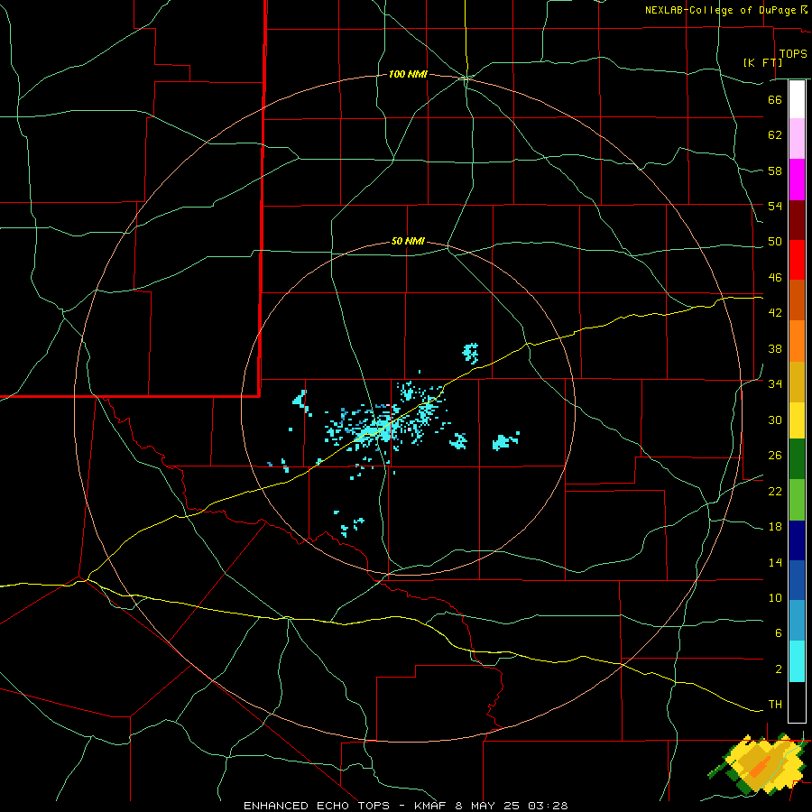
Task: Click the yellow swatch in the color bar
Action: [x=797, y=420]
